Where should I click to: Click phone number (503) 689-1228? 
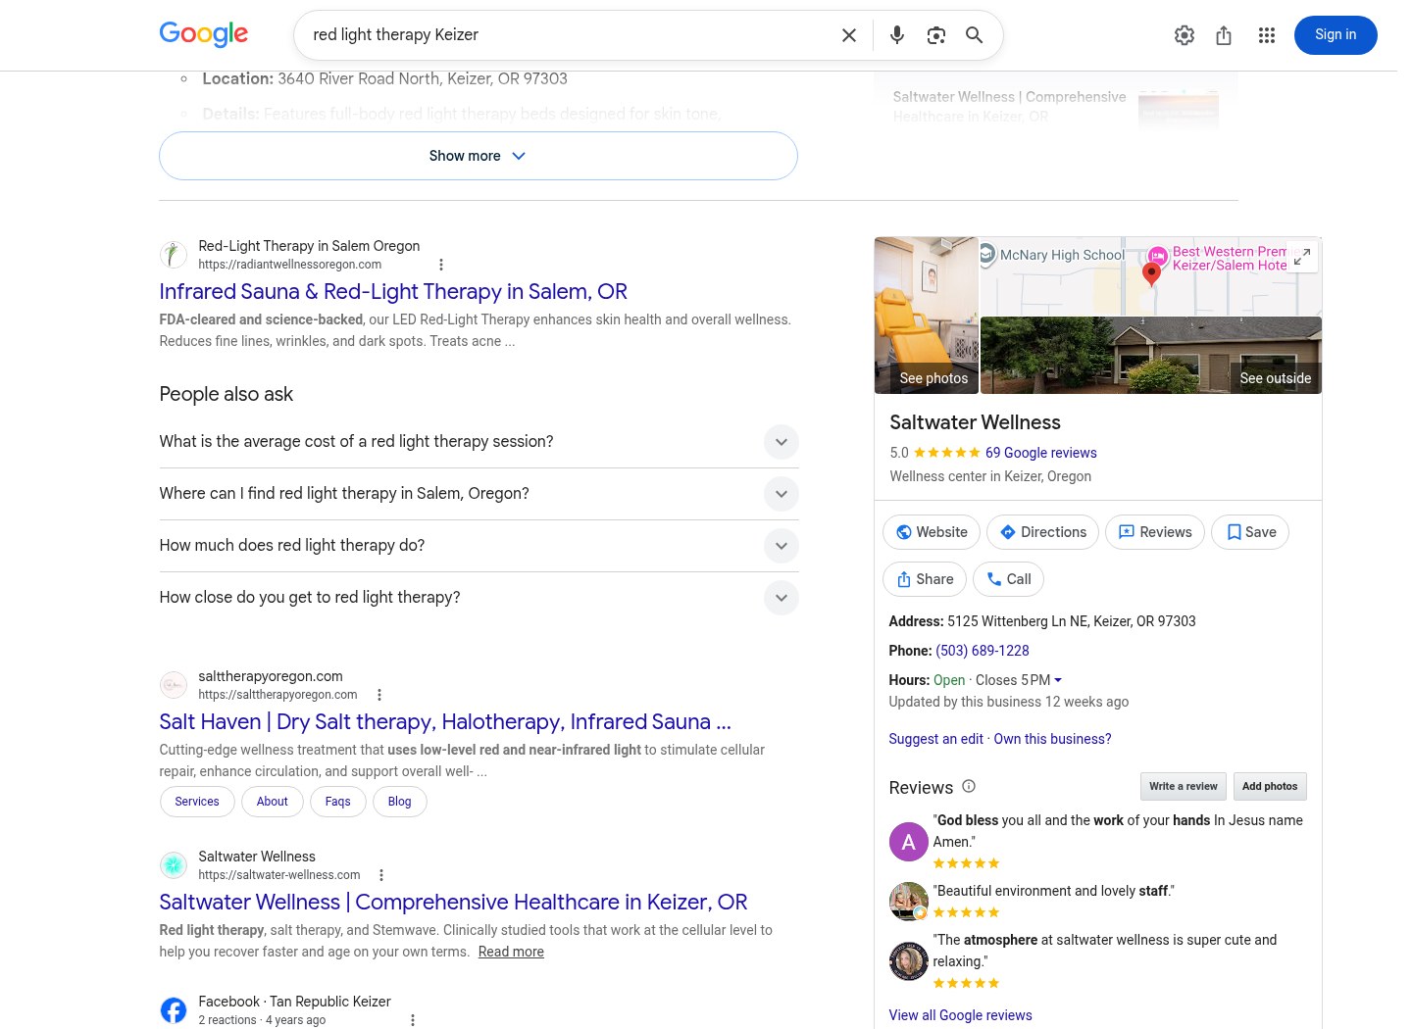point(983,651)
